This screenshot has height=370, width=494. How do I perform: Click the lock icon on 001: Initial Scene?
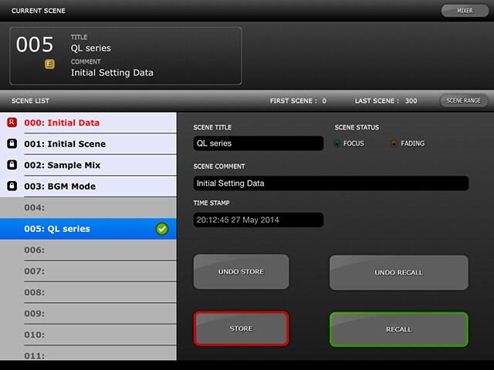pyautogui.click(x=12, y=144)
